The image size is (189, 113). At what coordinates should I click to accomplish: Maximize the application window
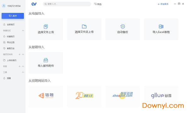[179, 4]
